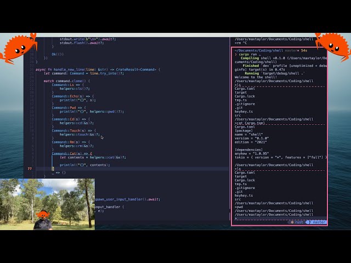
Task: Click the 'Command::Cat(s) => {' match arm
Action: pos(72,153)
